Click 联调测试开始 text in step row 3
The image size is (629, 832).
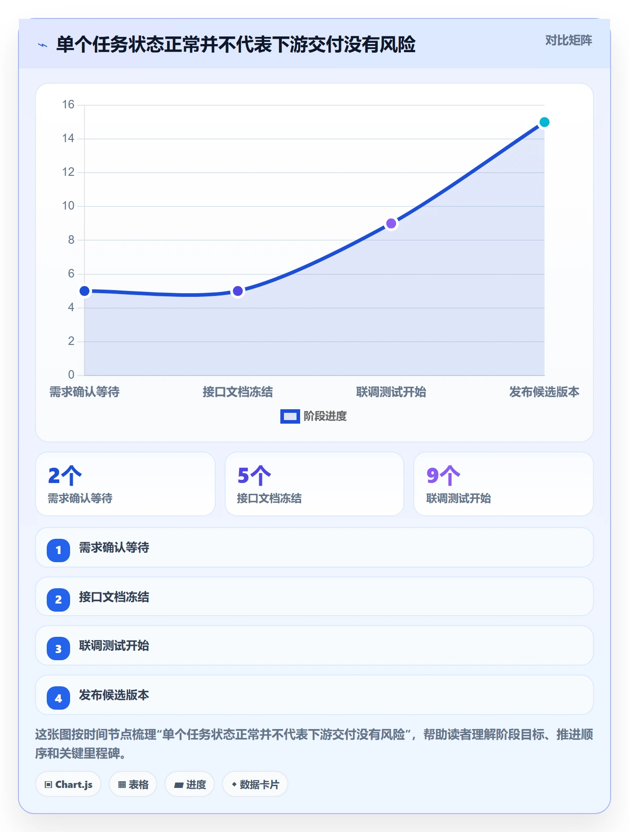click(x=114, y=646)
